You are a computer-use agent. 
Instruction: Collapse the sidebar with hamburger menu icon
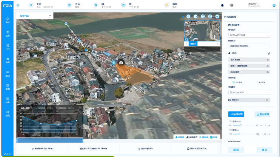point(18,5)
